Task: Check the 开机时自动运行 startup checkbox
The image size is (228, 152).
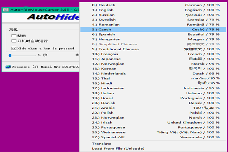Action: click(14, 41)
